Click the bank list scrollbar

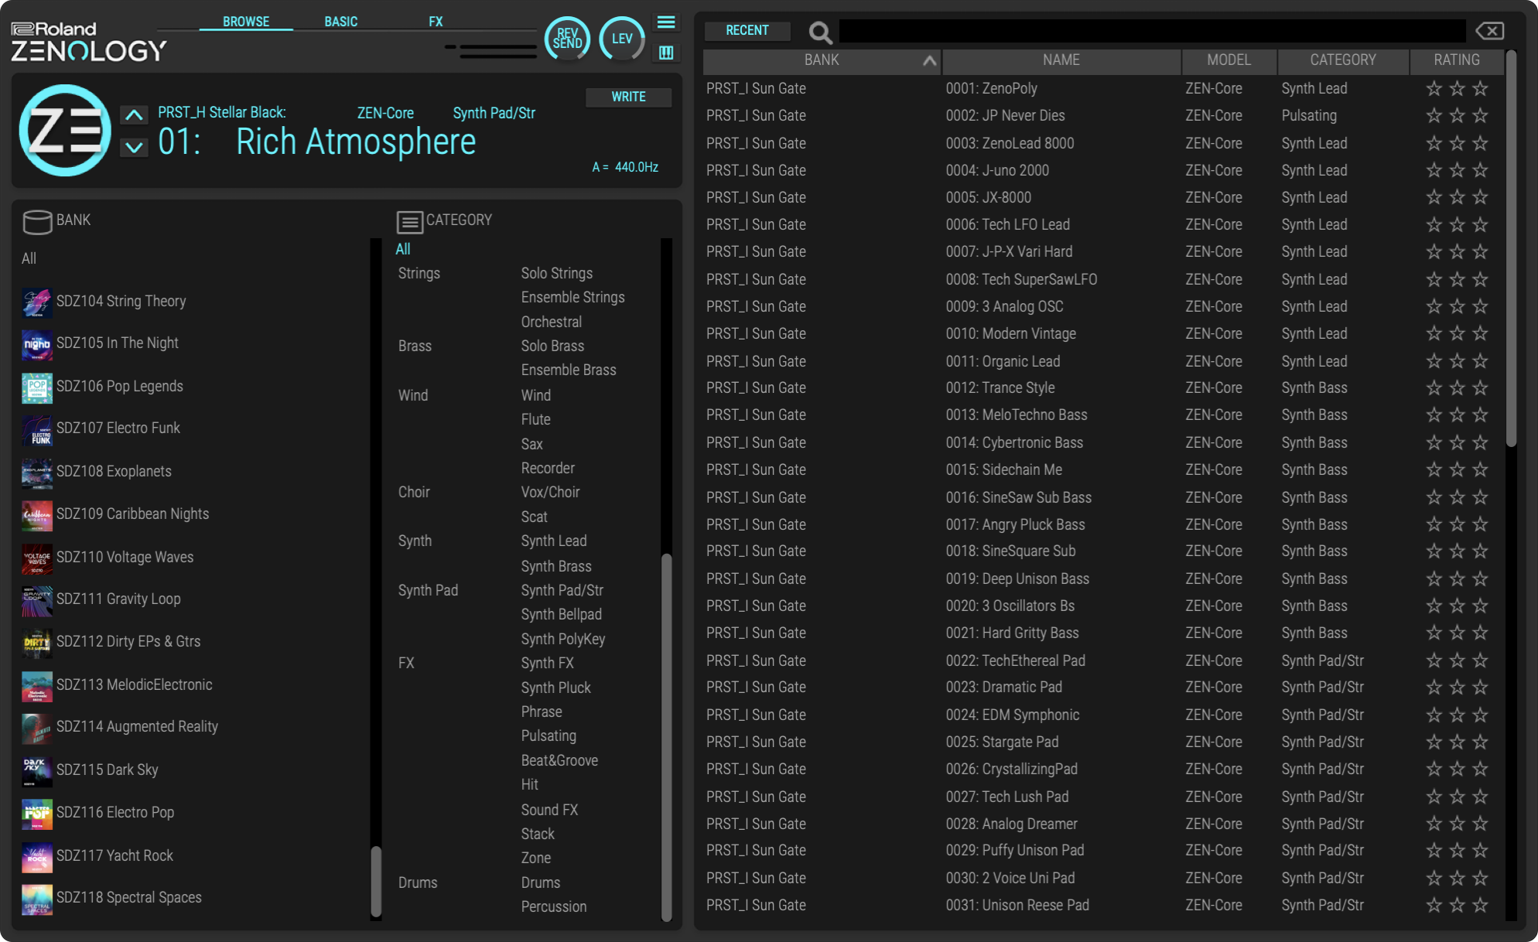click(x=376, y=882)
